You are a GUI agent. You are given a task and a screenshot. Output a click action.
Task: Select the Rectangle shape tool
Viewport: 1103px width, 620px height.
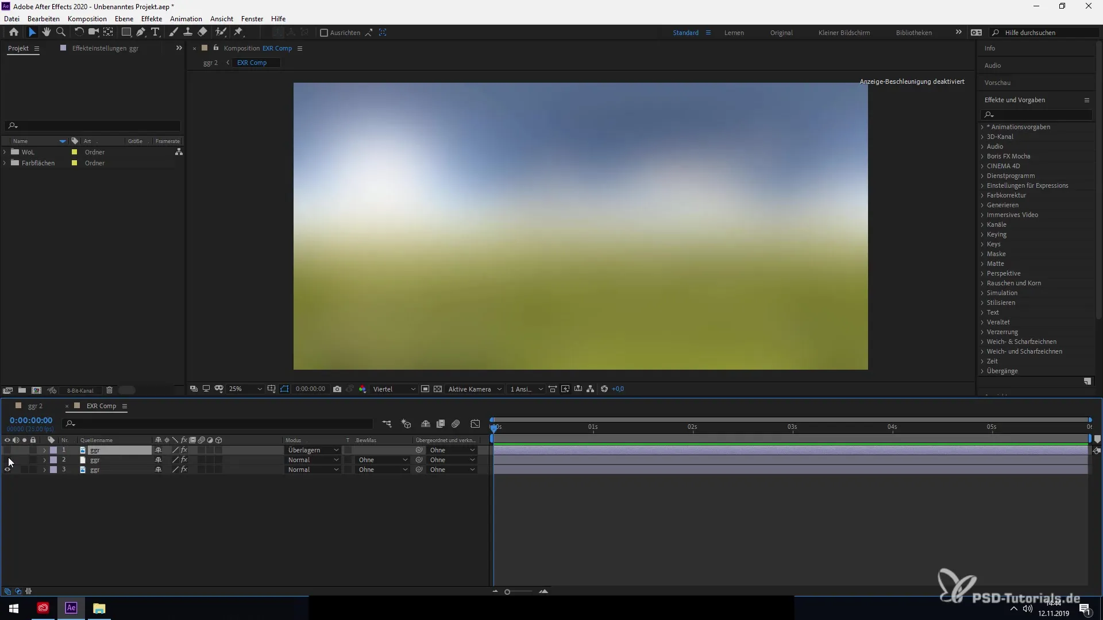click(126, 32)
